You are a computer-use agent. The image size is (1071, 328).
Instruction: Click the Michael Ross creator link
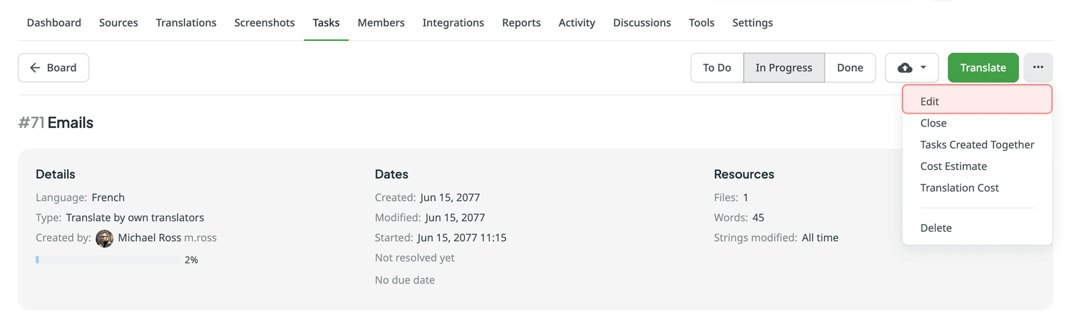point(149,238)
